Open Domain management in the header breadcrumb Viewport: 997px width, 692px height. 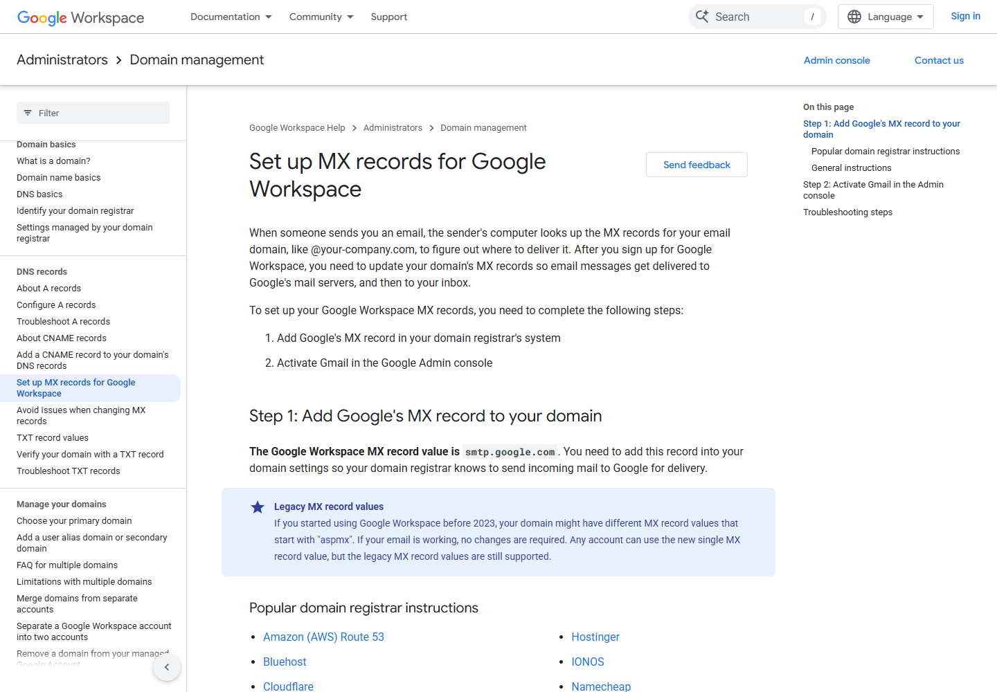pos(197,60)
